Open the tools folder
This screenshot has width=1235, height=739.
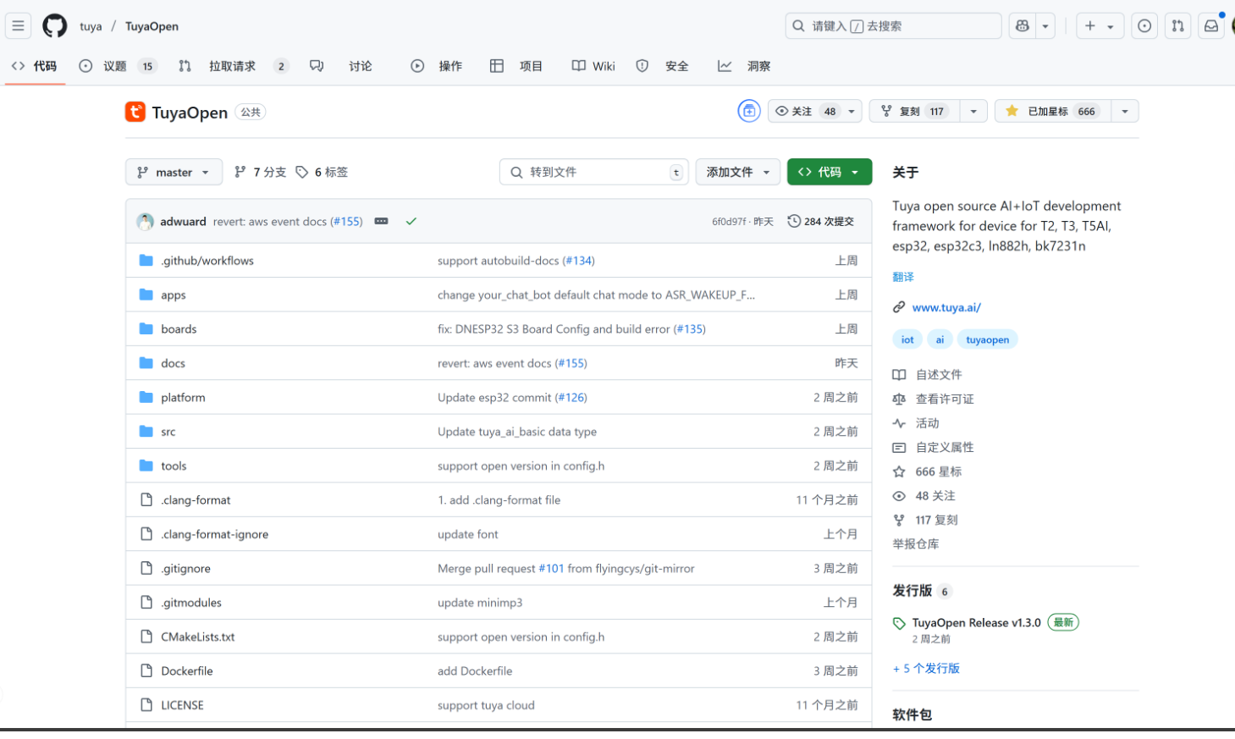tap(174, 466)
